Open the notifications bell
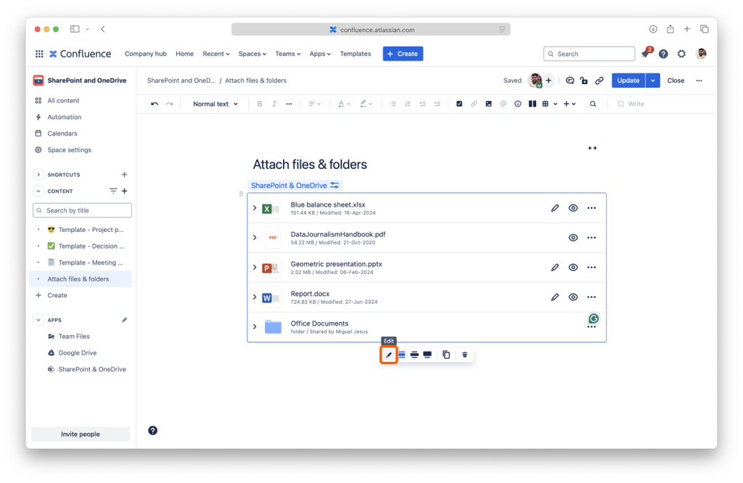The width and height of the screenshot is (743, 483). click(645, 54)
